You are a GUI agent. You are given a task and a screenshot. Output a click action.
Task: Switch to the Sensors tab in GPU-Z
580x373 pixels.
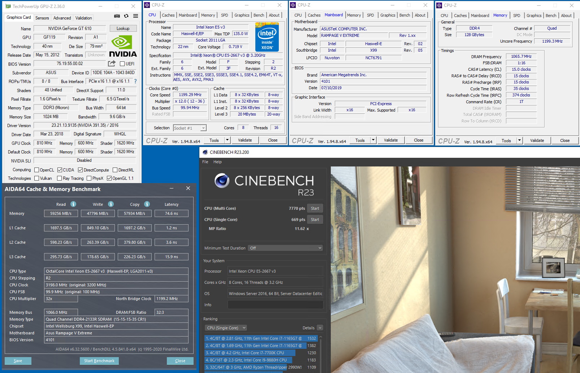click(x=42, y=18)
